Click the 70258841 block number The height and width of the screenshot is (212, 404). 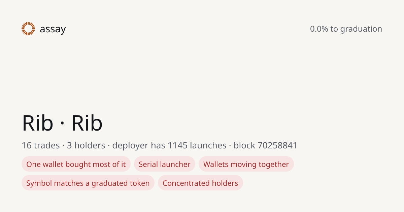(x=277, y=145)
